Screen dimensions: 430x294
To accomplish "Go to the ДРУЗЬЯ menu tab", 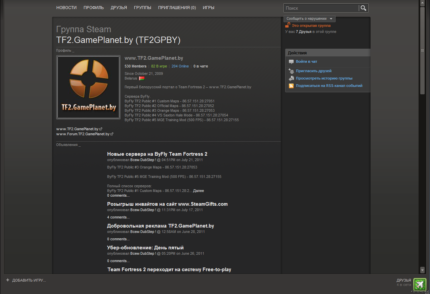I will tap(119, 7).
